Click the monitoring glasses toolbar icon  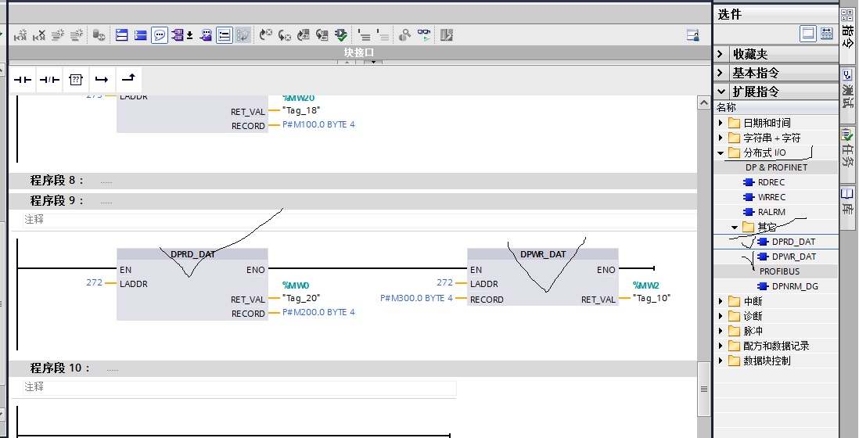pos(424,35)
